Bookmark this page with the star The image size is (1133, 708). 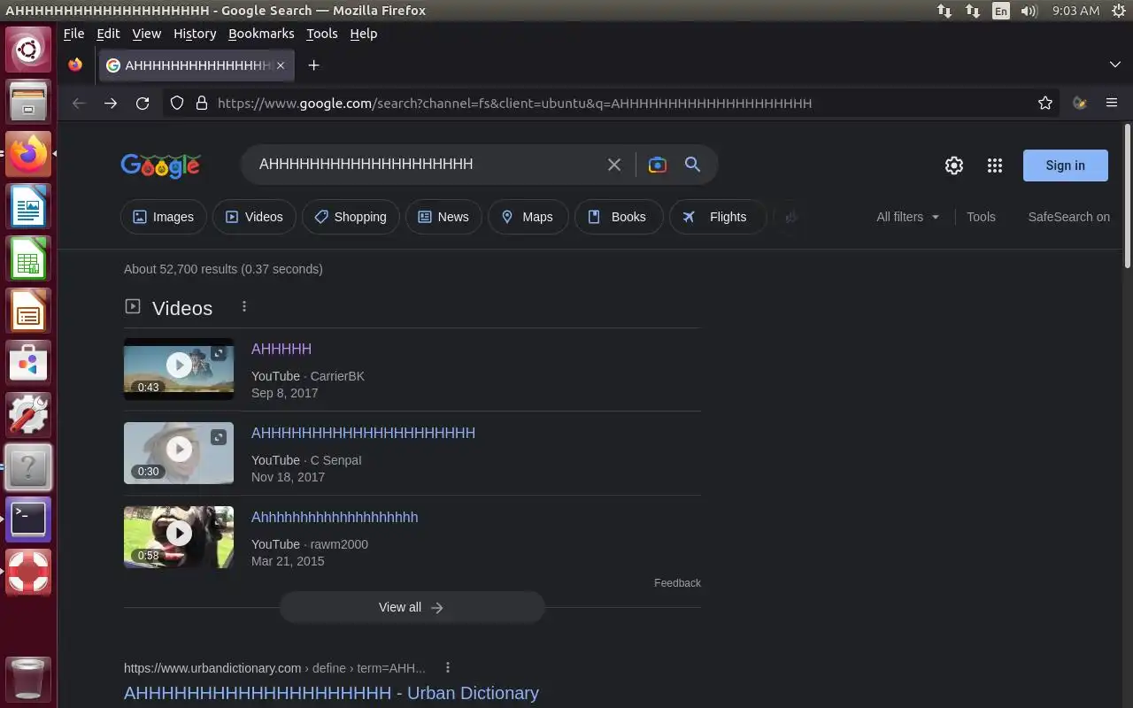pyautogui.click(x=1045, y=104)
